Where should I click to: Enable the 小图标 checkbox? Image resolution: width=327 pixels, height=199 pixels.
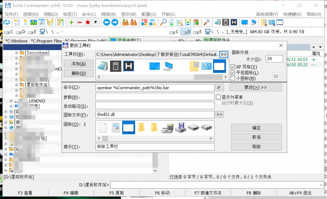pyautogui.click(x=233, y=78)
